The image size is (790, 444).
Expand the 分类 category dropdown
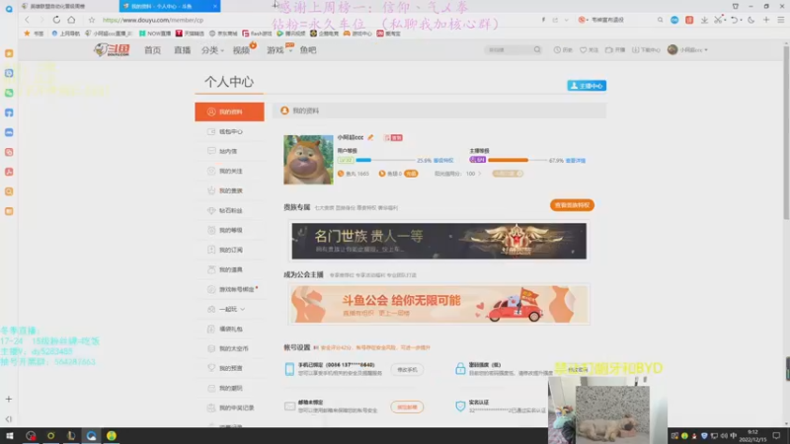point(212,50)
